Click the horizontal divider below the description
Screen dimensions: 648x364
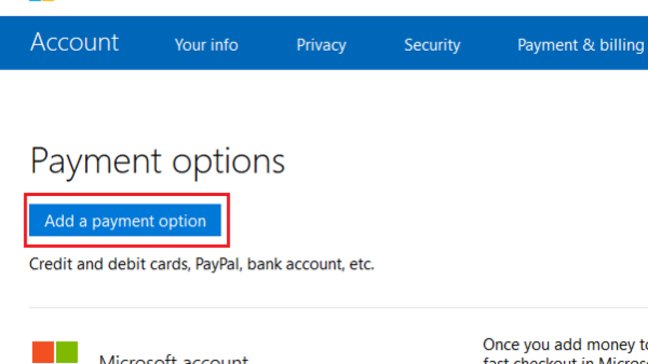324,308
